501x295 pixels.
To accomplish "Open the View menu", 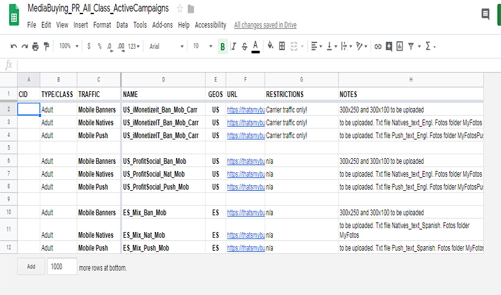I will pos(62,25).
